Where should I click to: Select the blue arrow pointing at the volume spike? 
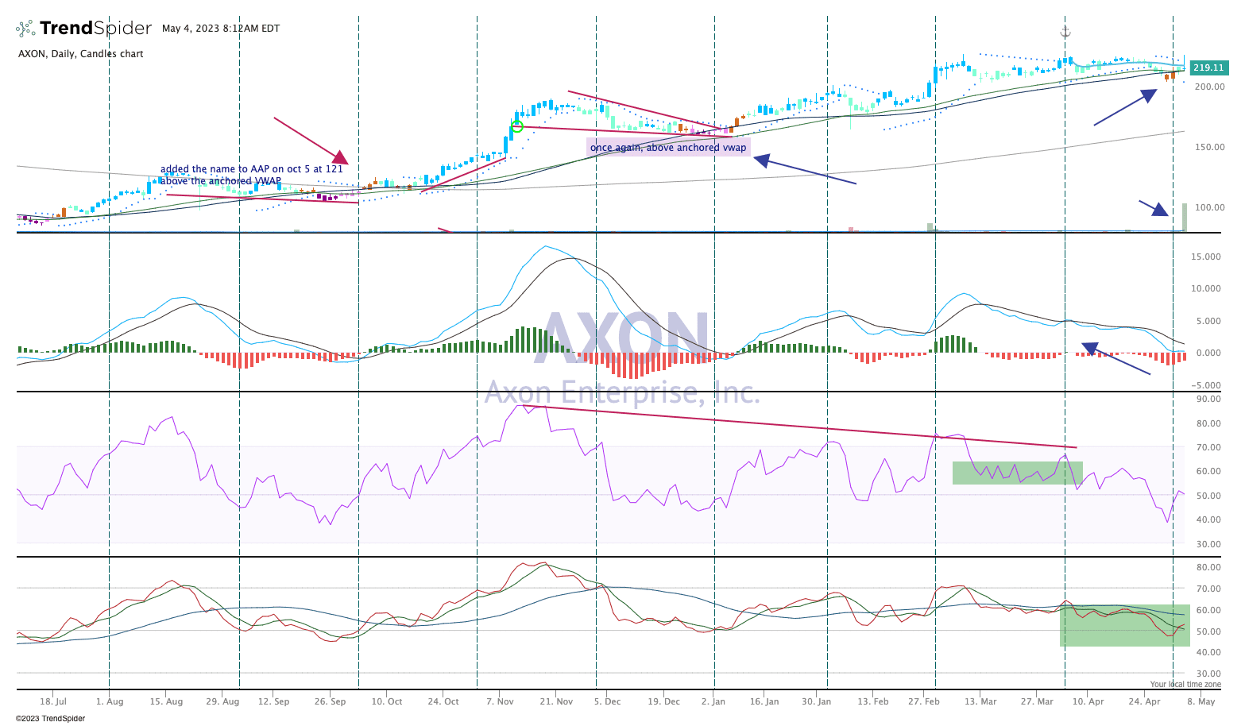pos(1154,208)
